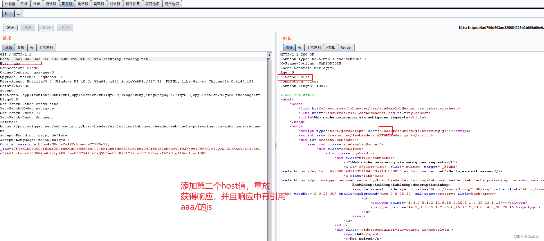Click the 'Sec-Fetch-Site: cross-site' header
The width and height of the screenshot is (544, 241).
[x=29, y=104]
